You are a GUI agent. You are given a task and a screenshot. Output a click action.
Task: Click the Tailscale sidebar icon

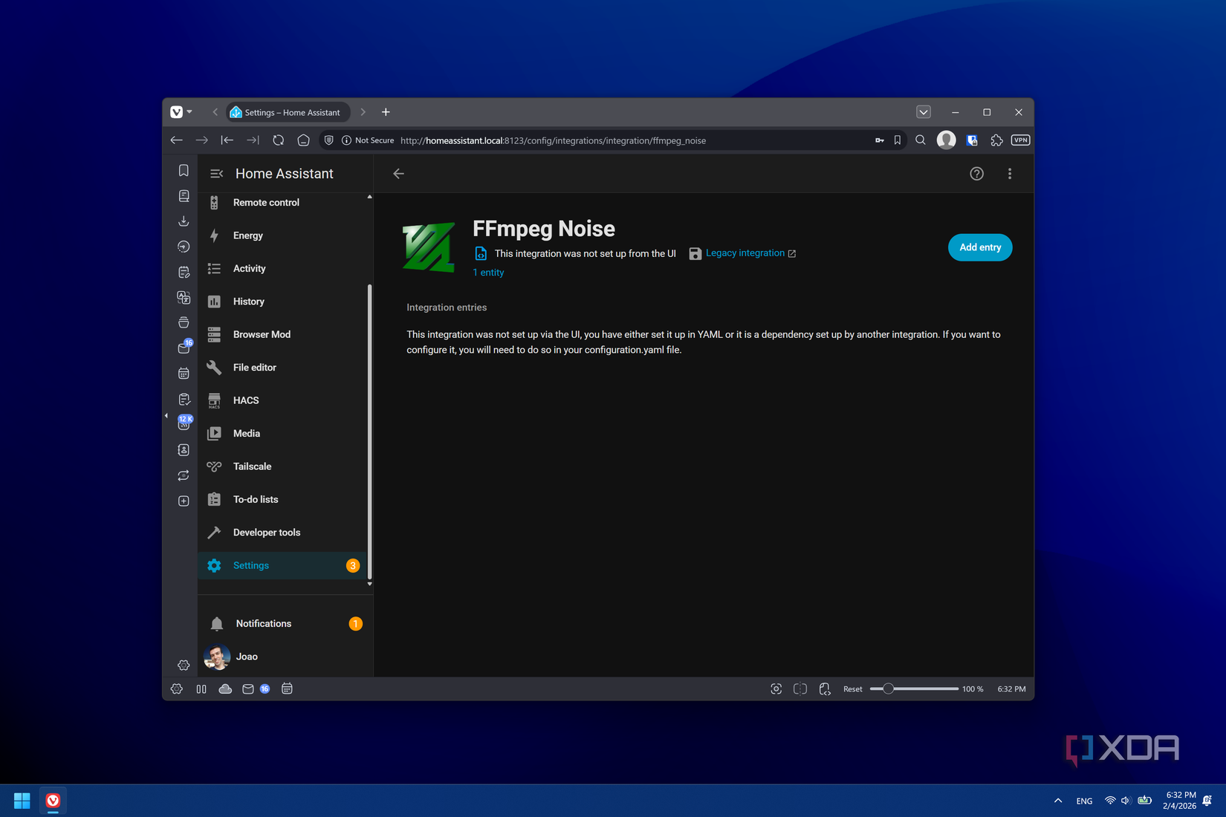coord(214,466)
